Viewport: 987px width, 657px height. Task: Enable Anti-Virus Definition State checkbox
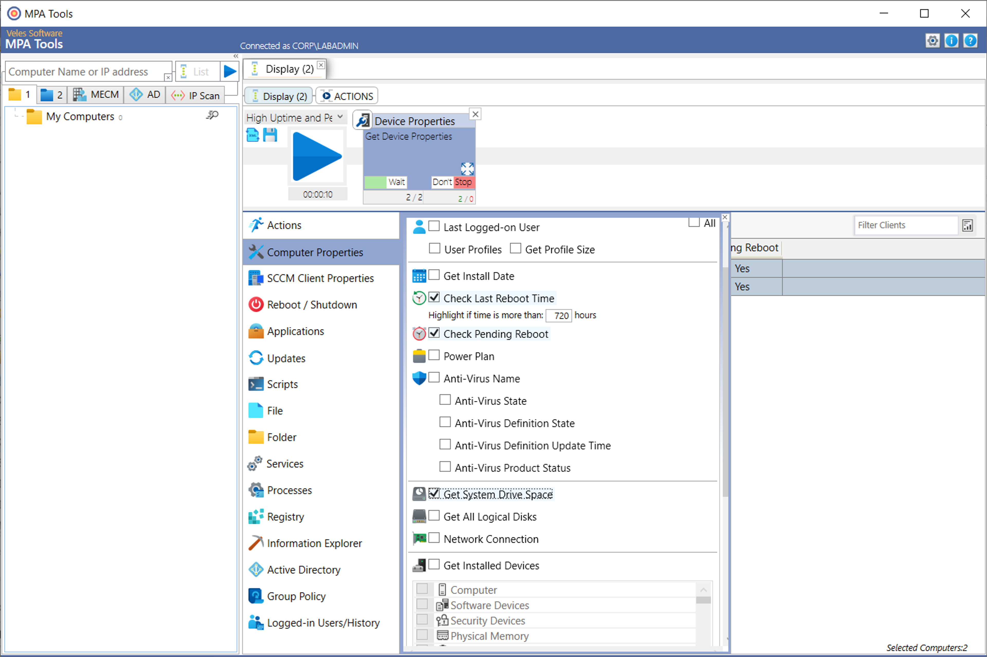[x=445, y=422]
